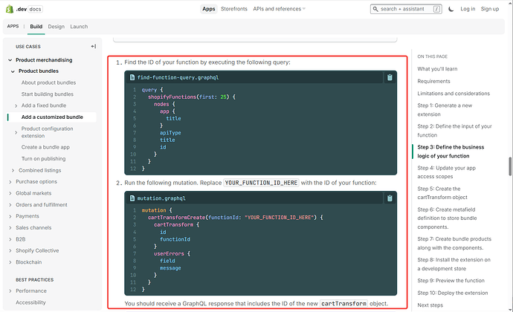The height and width of the screenshot is (312, 513).
Task: Toggle dark mode moon icon
Action: [451, 9]
